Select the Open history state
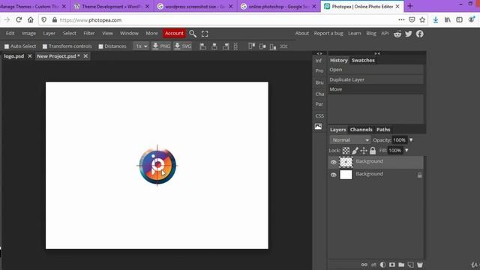The image size is (480, 270). [376, 70]
